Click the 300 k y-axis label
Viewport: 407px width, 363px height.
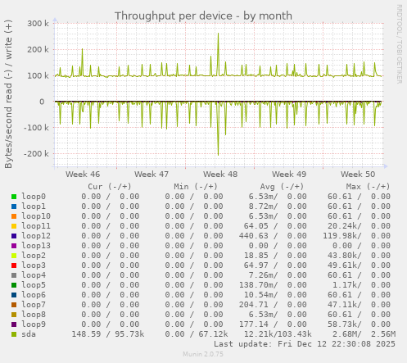pos(38,24)
